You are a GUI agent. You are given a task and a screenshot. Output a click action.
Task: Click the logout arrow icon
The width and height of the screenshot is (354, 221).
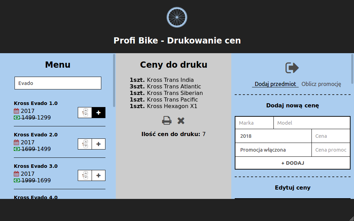[x=292, y=68]
